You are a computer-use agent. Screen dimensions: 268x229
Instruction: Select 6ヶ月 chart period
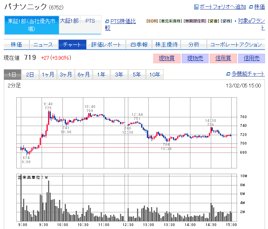tap(83, 75)
